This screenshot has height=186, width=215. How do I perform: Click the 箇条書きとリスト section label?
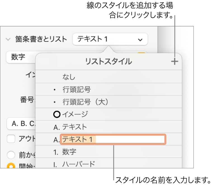click(x=41, y=39)
